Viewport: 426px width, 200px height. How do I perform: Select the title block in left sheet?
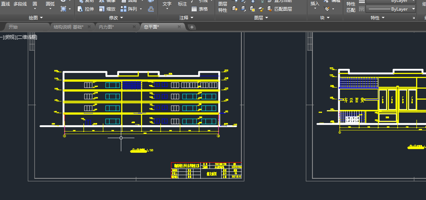(x=206, y=170)
